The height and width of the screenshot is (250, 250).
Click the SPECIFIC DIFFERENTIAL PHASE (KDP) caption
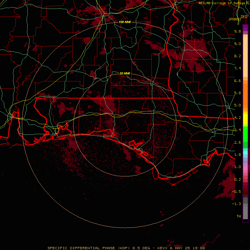tap(89, 248)
